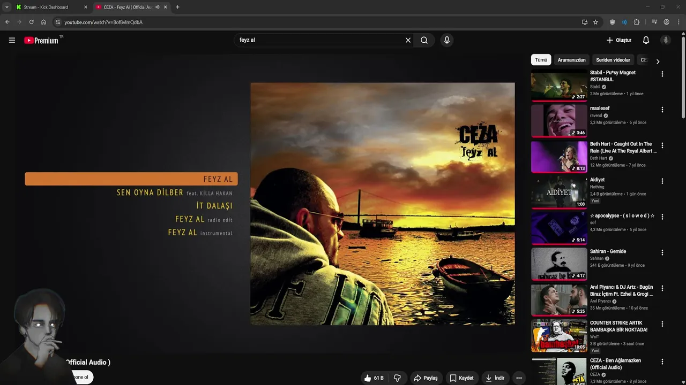Open the shield extension icon
Viewport: 686px width, 385px height.
[613, 22]
